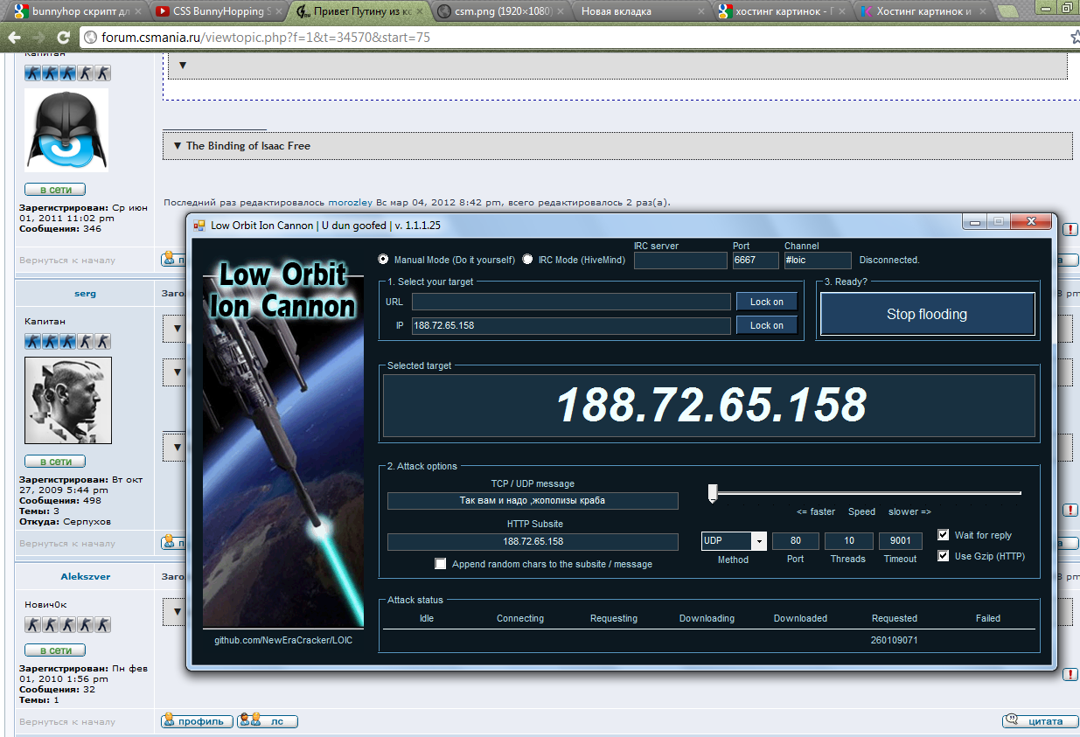
Task: Open a new browser tab with the plus button
Action: coord(1008,11)
